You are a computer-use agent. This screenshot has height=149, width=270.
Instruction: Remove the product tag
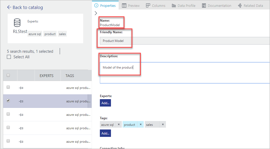141,124
